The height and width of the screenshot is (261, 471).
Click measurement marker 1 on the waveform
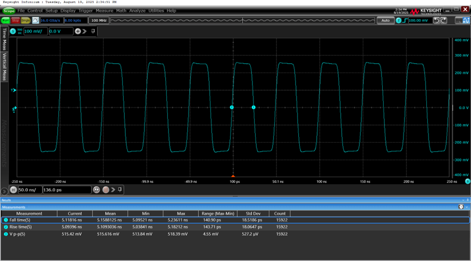point(253,107)
